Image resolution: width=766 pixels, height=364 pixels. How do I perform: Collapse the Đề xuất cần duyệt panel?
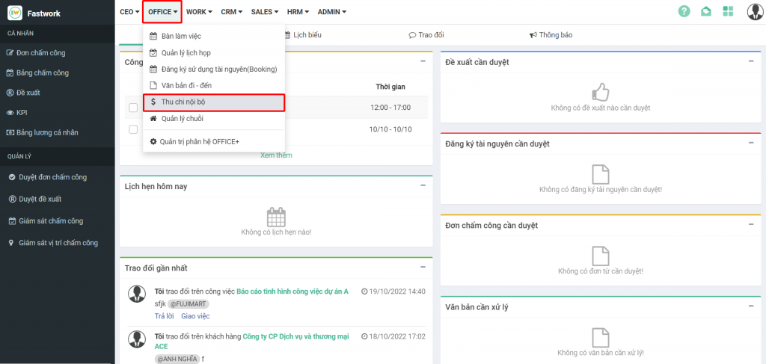tap(750, 61)
